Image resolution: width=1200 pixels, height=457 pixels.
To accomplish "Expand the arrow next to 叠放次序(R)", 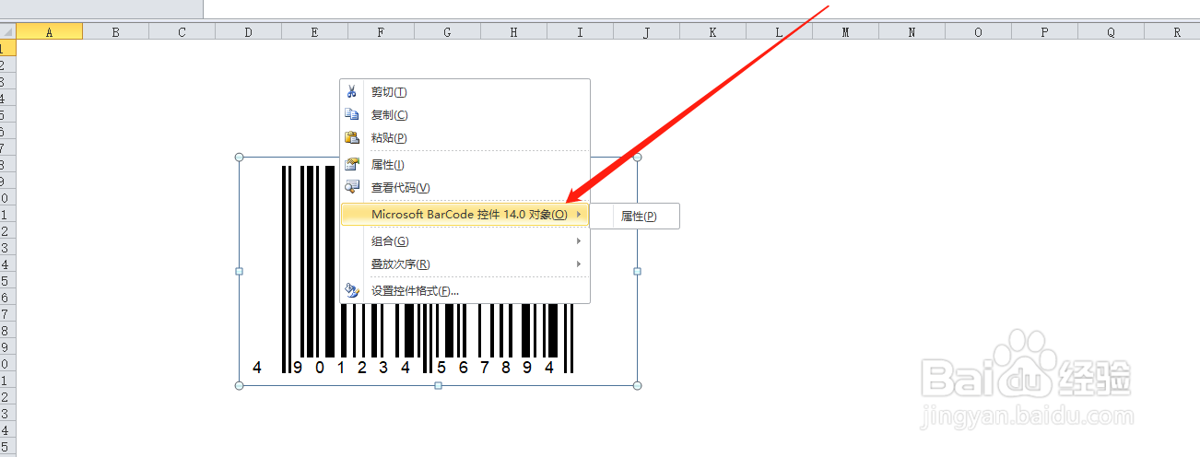I will click(579, 264).
